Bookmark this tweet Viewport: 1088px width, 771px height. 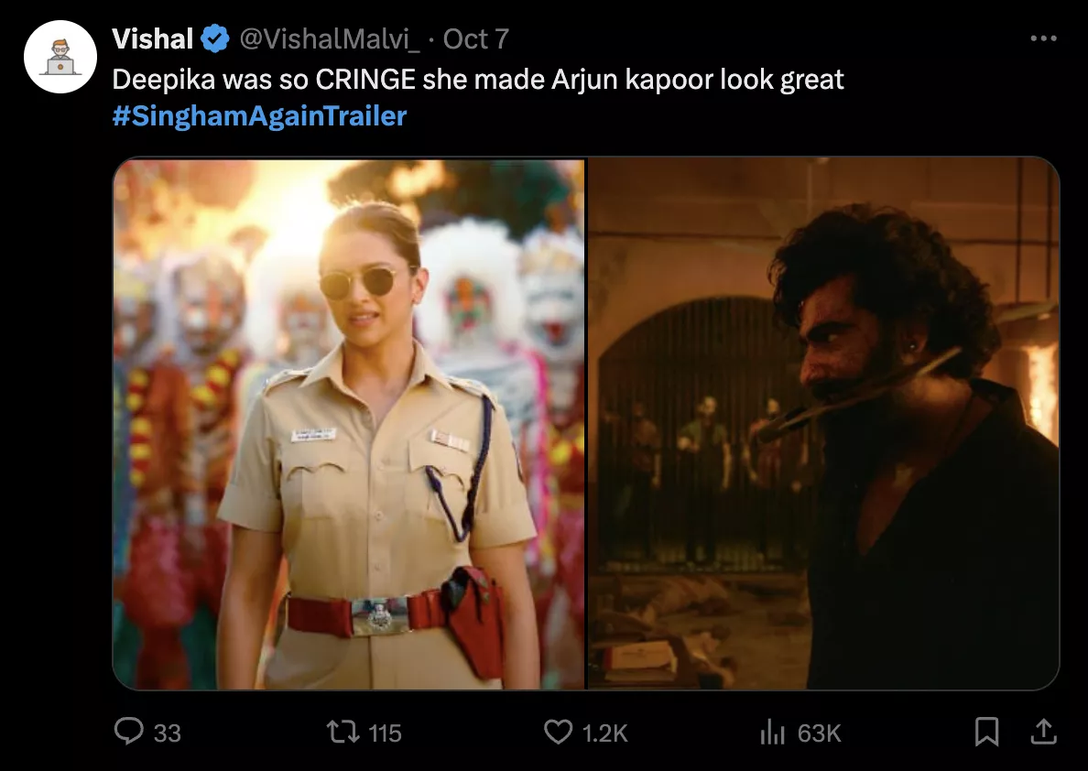(986, 731)
